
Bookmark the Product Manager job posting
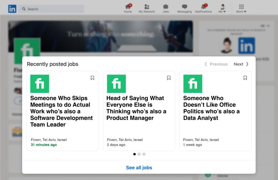(169, 78)
